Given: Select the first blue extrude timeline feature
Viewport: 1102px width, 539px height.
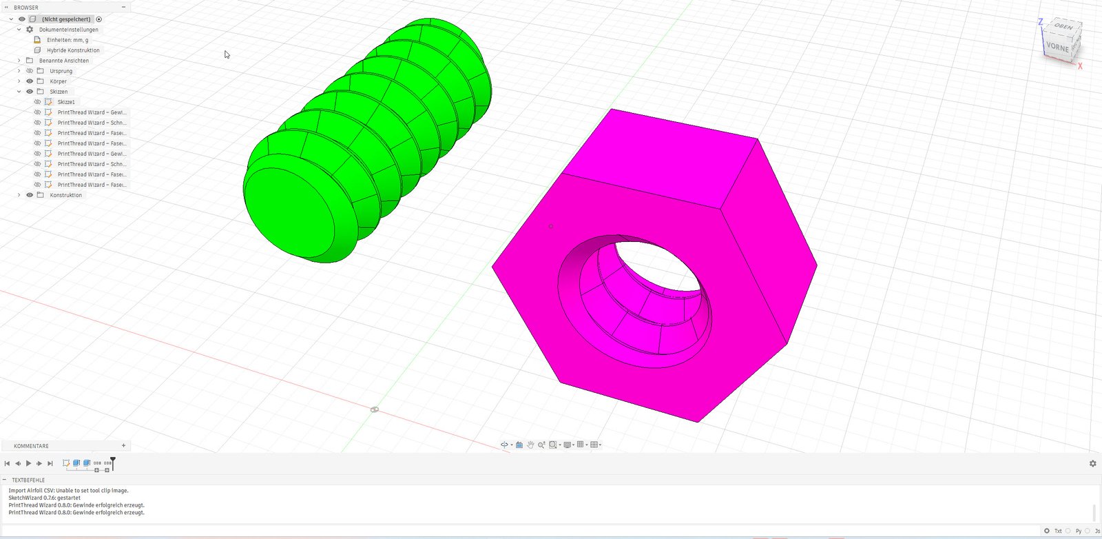Looking at the screenshot, I should pyautogui.click(x=76, y=463).
